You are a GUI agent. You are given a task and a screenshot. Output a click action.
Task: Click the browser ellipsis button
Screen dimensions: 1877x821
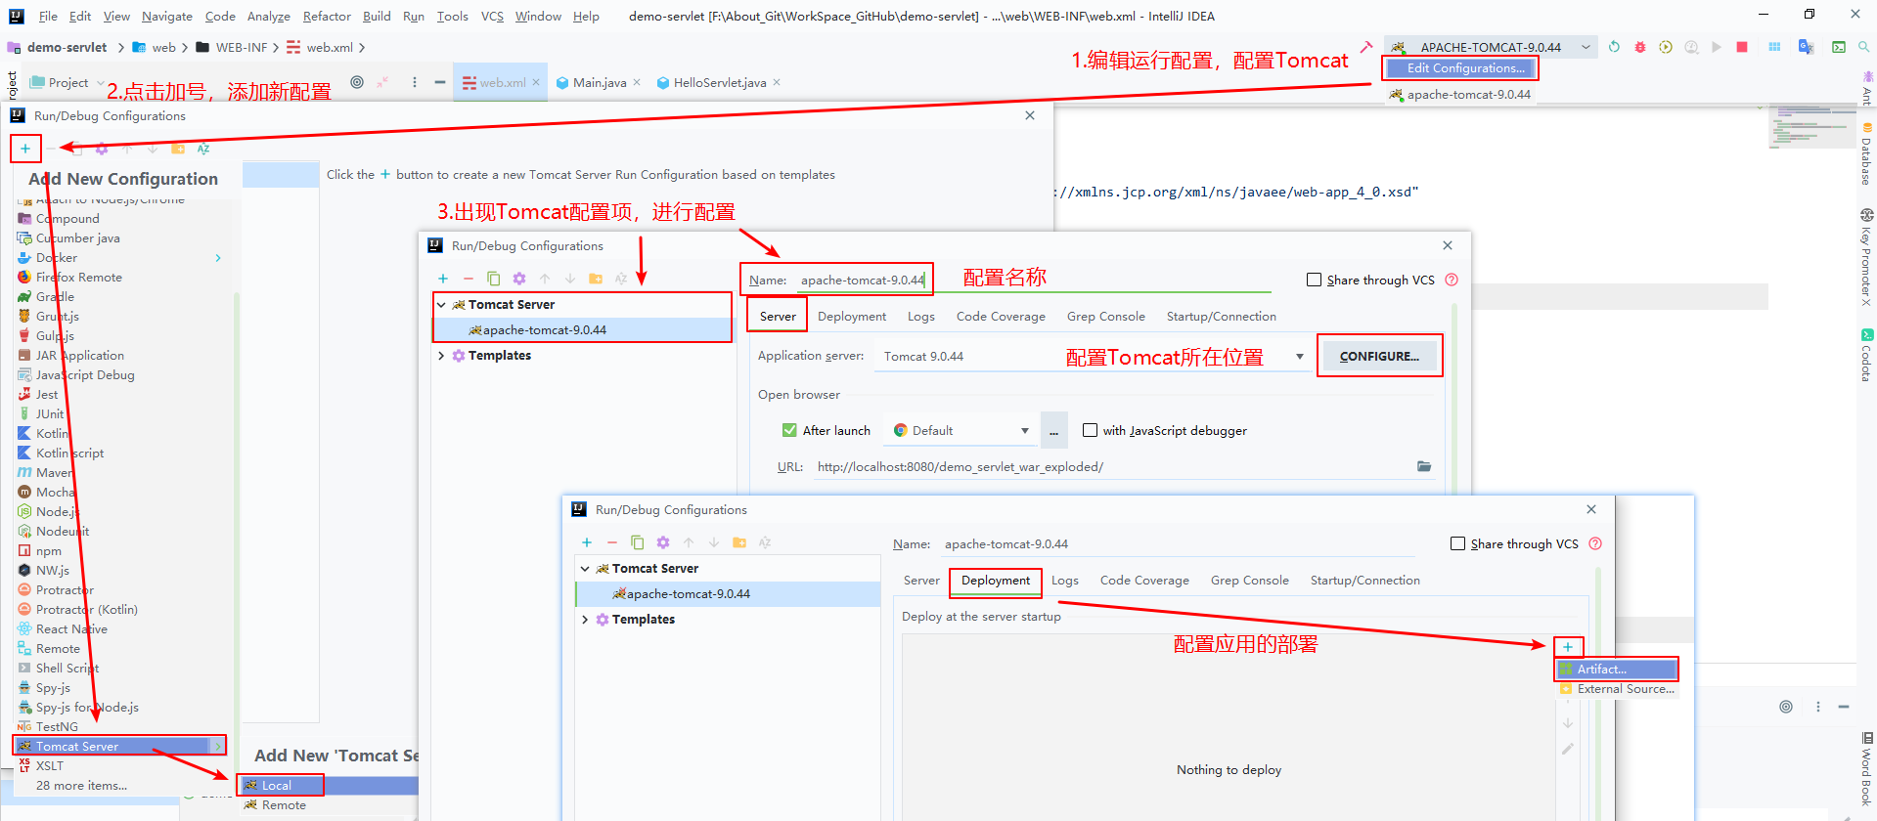coord(1054,430)
